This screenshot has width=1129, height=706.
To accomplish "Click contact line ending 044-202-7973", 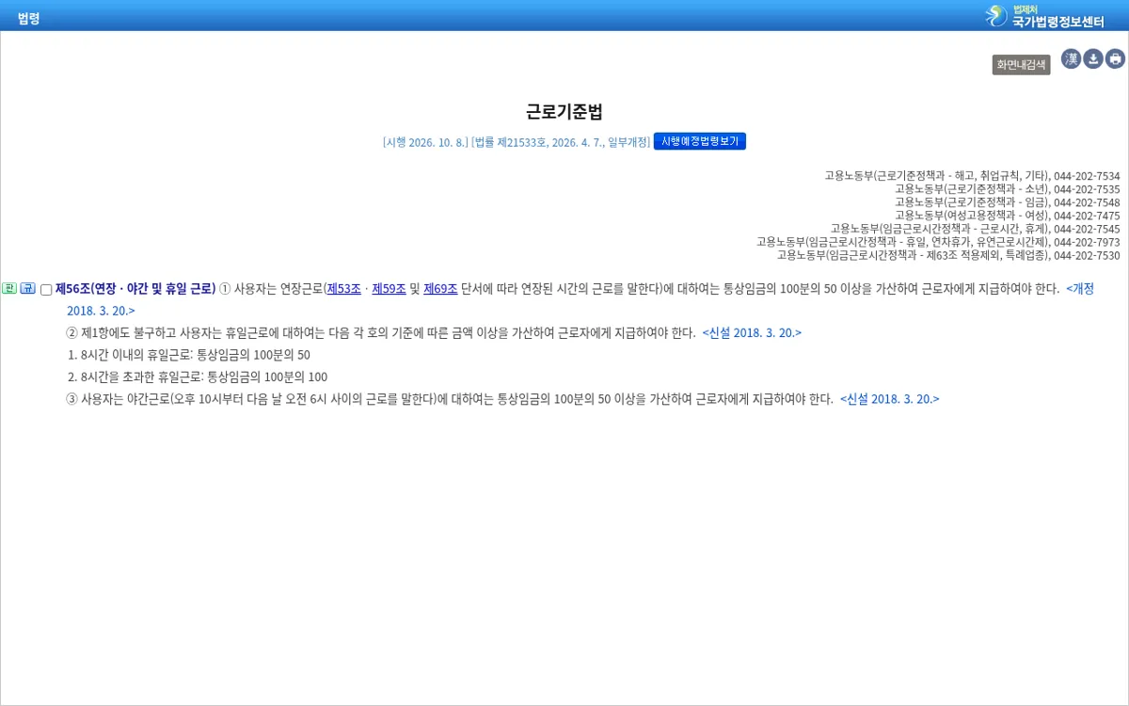I will pos(938,242).
